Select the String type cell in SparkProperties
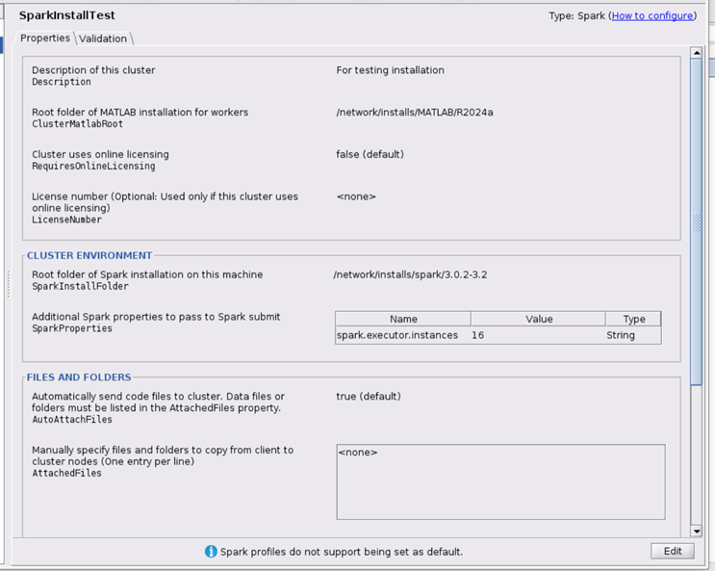Screen dimensions: 715x571 (621, 336)
